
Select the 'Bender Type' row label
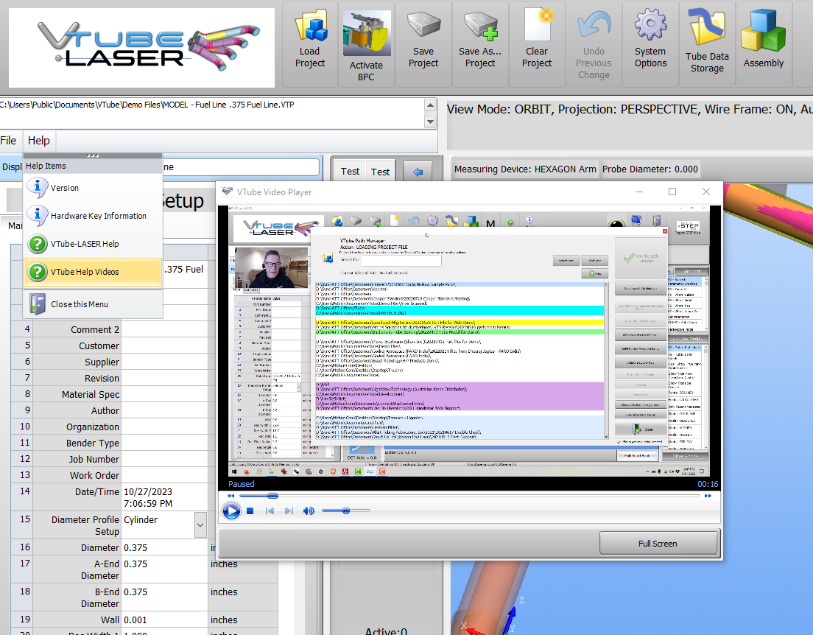[93, 443]
